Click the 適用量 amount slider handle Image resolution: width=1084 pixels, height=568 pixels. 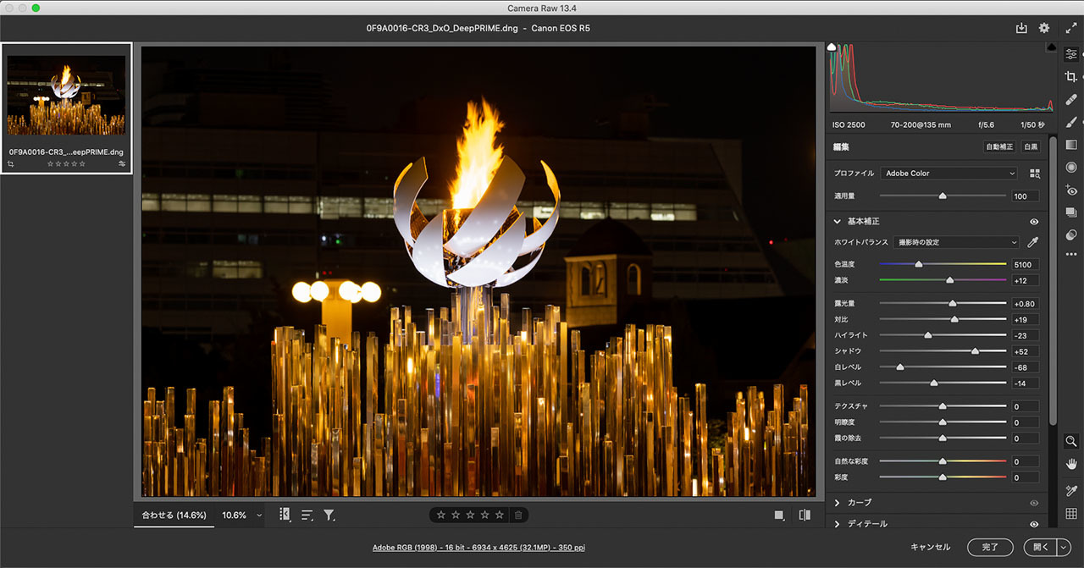pos(943,196)
